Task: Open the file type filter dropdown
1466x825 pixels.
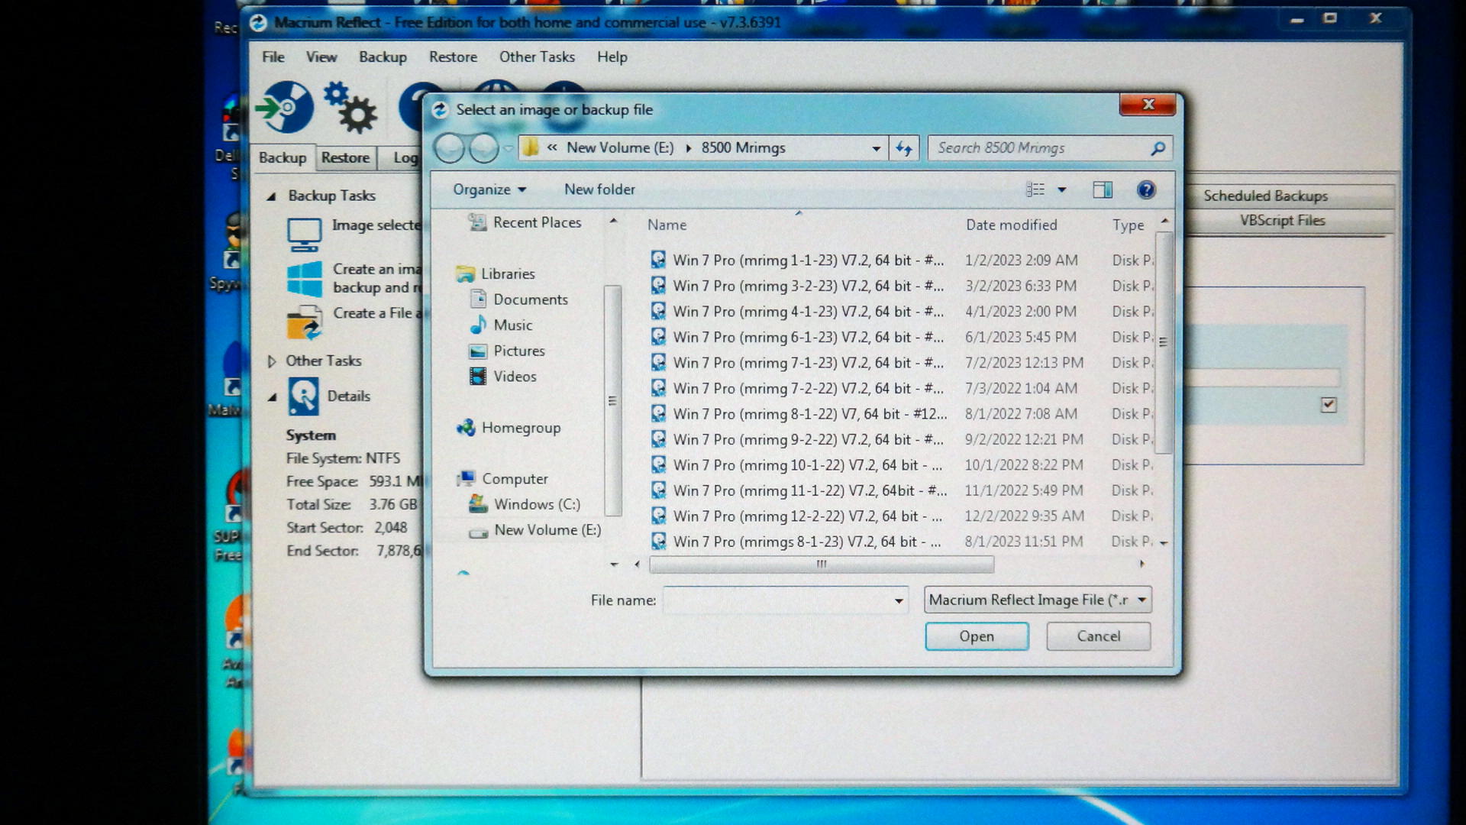Action: tap(1038, 600)
